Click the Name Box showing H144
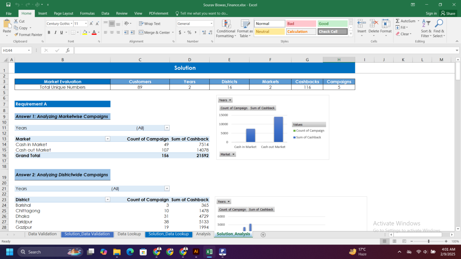This screenshot has height=259, width=461. point(16,51)
